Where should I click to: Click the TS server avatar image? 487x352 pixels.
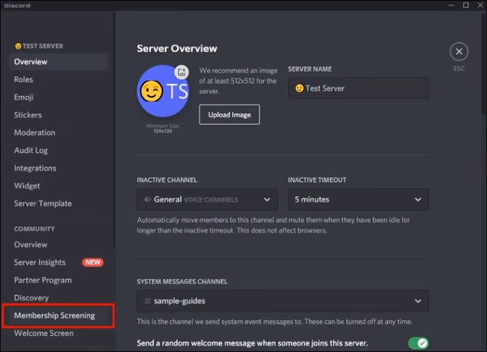coord(162,91)
